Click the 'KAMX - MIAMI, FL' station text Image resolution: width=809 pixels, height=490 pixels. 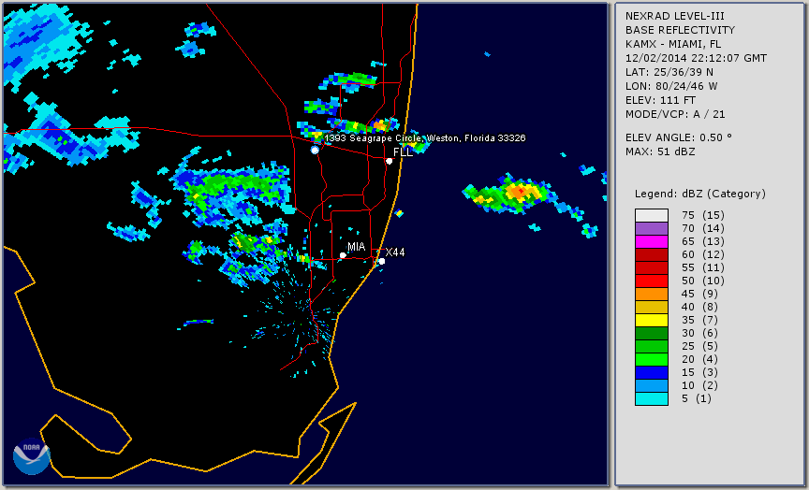pyautogui.click(x=673, y=44)
